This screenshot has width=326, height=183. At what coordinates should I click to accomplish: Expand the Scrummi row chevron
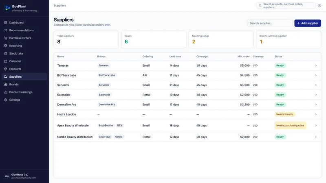coord(316,85)
